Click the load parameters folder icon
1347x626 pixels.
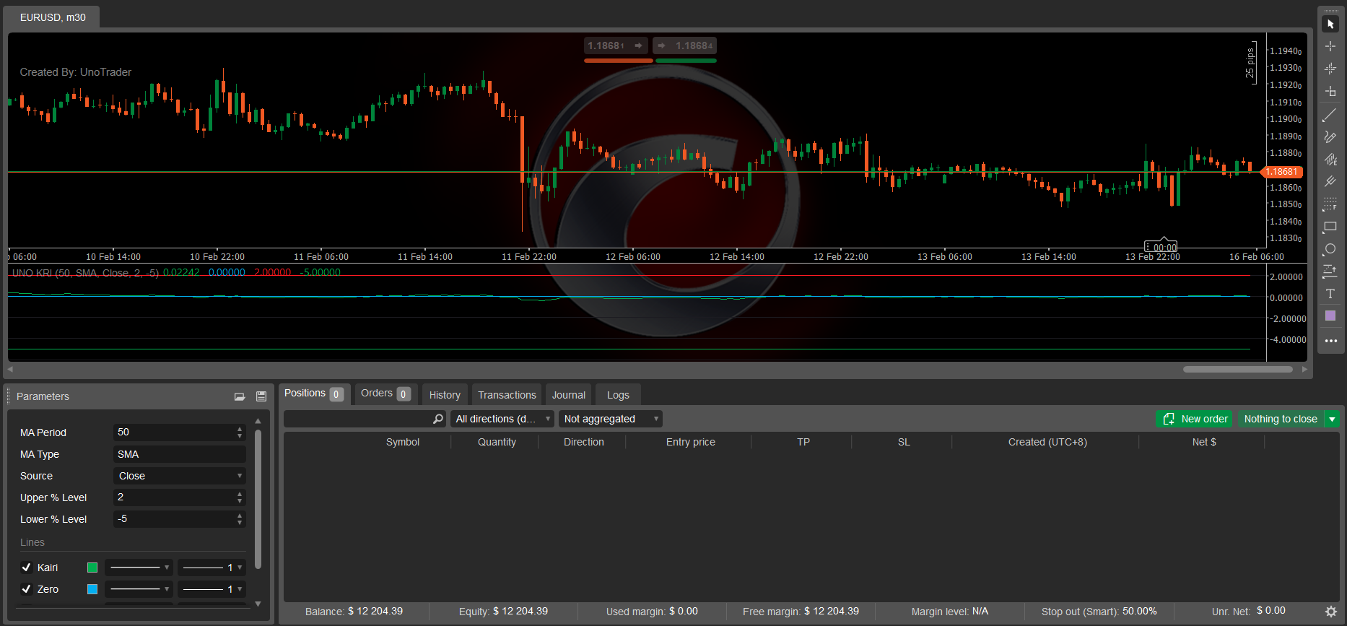point(240,396)
